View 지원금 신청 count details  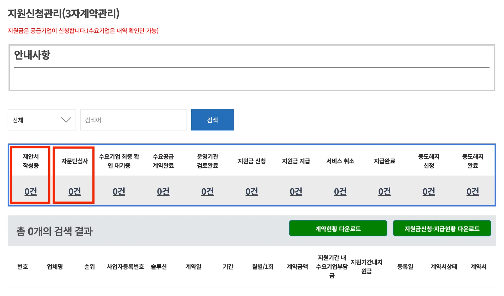point(251,191)
